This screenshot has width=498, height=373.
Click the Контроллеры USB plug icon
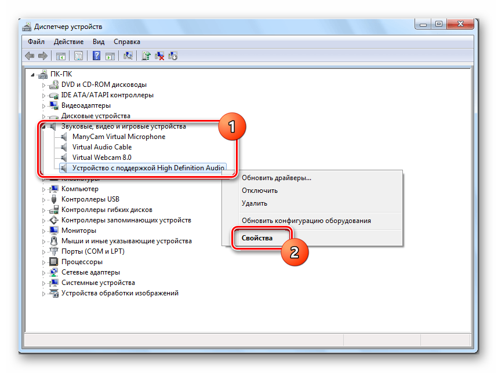54,199
